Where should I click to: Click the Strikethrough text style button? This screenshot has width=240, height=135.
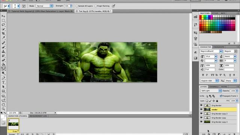tap(234, 75)
